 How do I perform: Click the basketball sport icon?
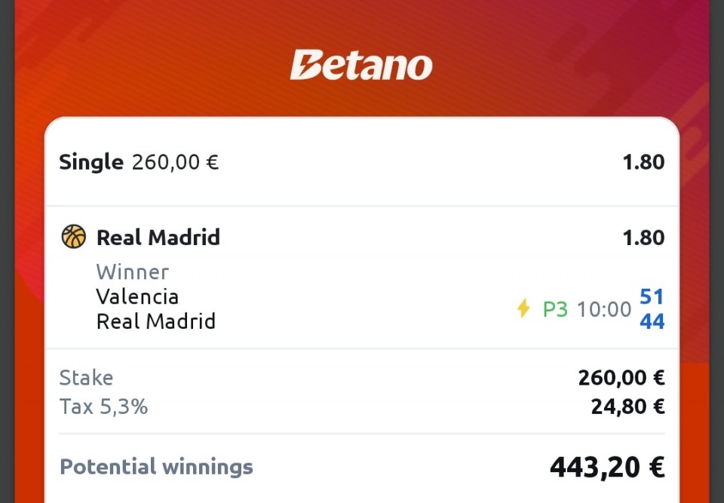pos(74,237)
